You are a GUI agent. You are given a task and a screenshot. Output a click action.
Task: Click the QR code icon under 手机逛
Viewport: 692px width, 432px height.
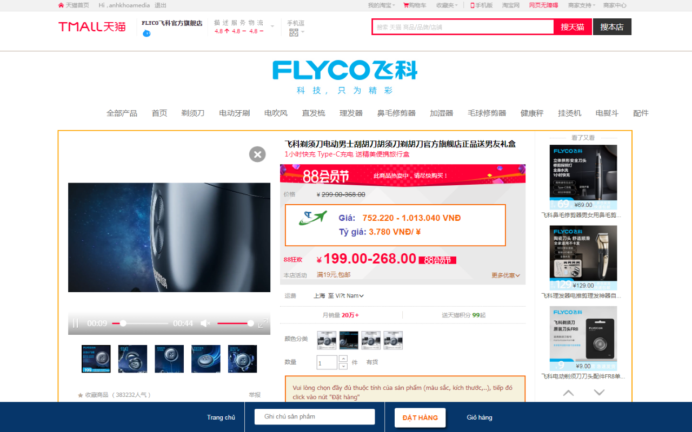tap(294, 32)
